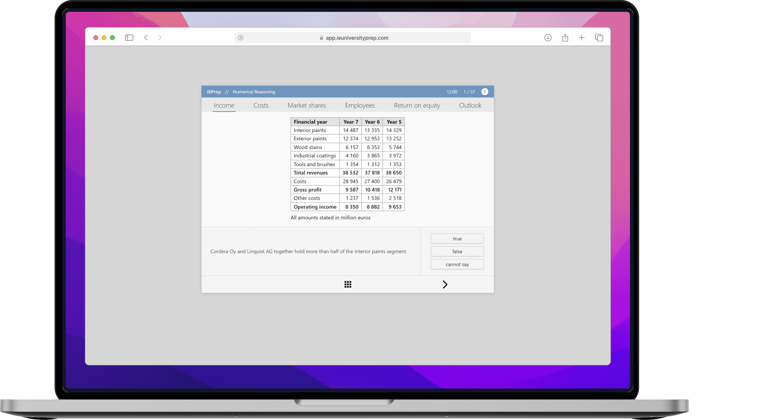The height and width of the screenshot is (420, 764).
Task: Switch to the Costs tab
Action: pos(261,106)
